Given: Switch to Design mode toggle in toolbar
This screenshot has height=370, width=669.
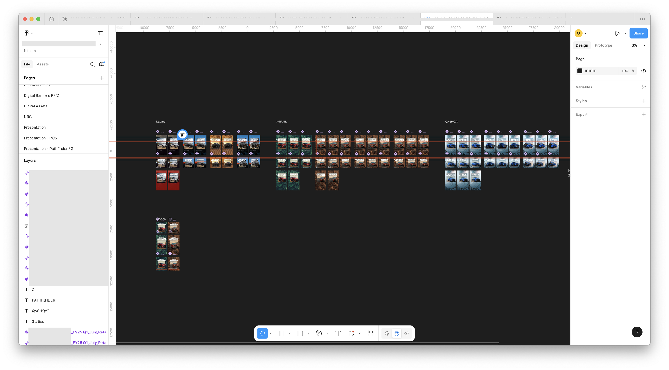Looking at the screenshot, I should [397, 333].
